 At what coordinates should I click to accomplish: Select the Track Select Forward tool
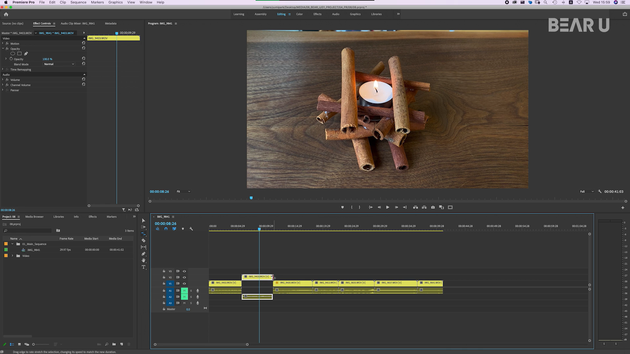point(143,227)
